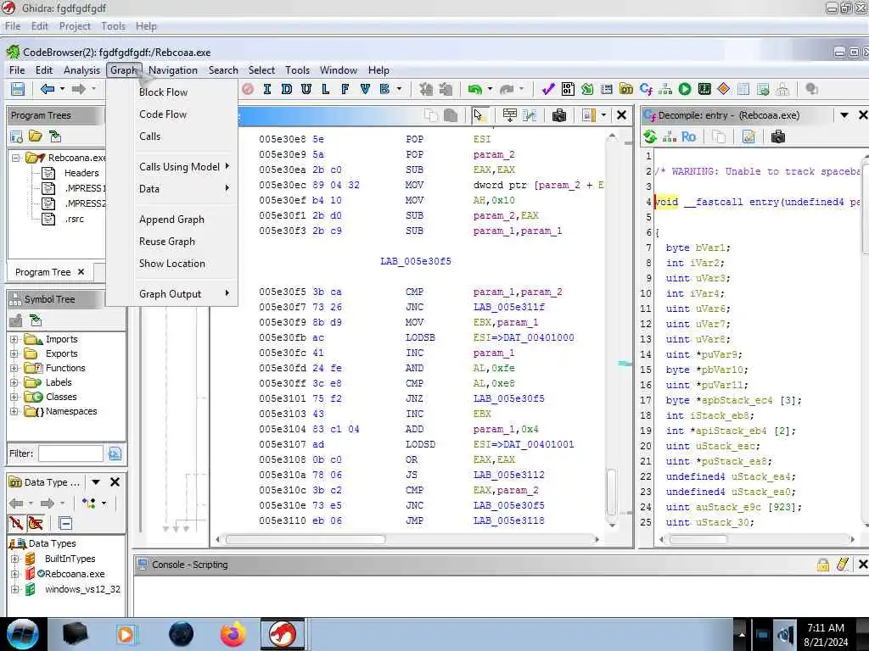
Task: Click the Windows Start button
Action: (23, 634)
